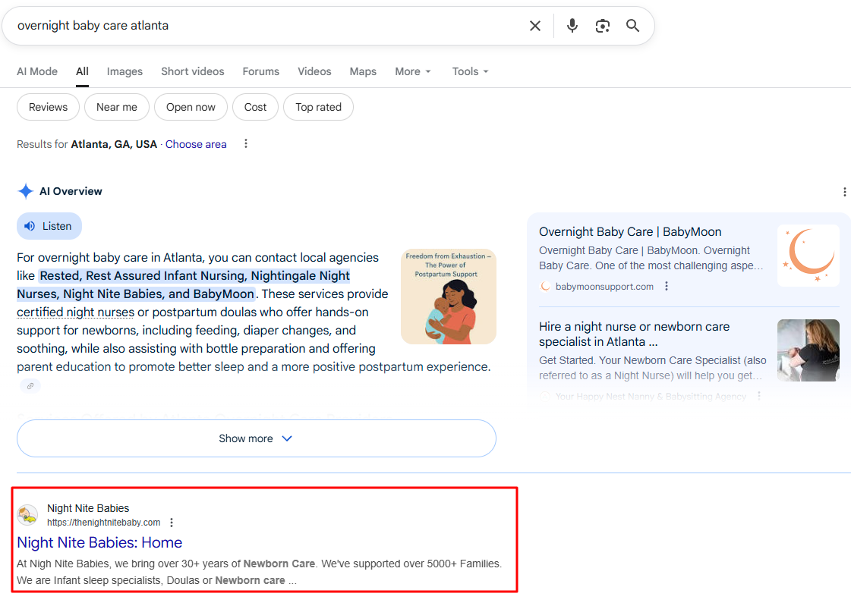851x606 pixels.
Task: Apply the Open now filter chip
Action: coord(191,108)
